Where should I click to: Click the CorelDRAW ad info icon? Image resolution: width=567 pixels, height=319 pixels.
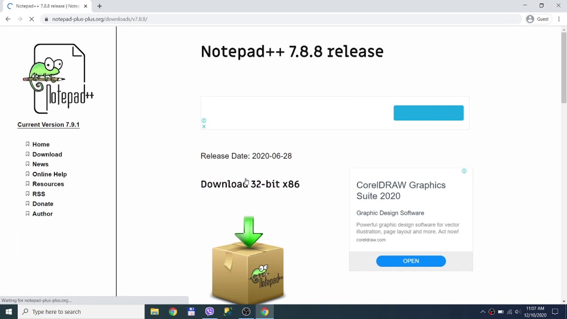pos(464,171)
